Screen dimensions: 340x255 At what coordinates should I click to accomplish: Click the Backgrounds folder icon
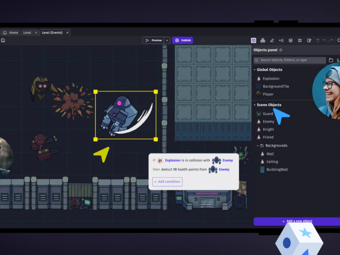click(x=262, y=145)
